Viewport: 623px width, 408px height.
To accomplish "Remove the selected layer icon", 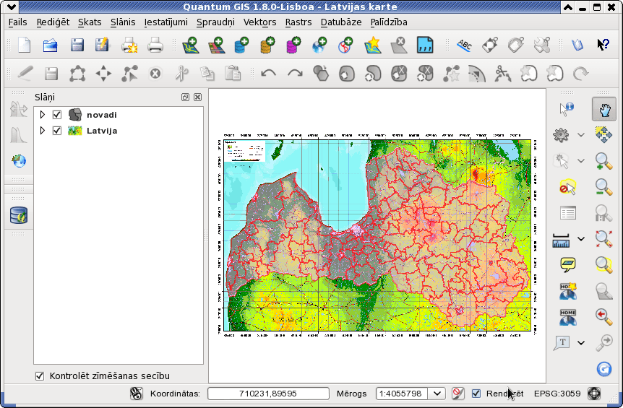I will coord(399,45).
